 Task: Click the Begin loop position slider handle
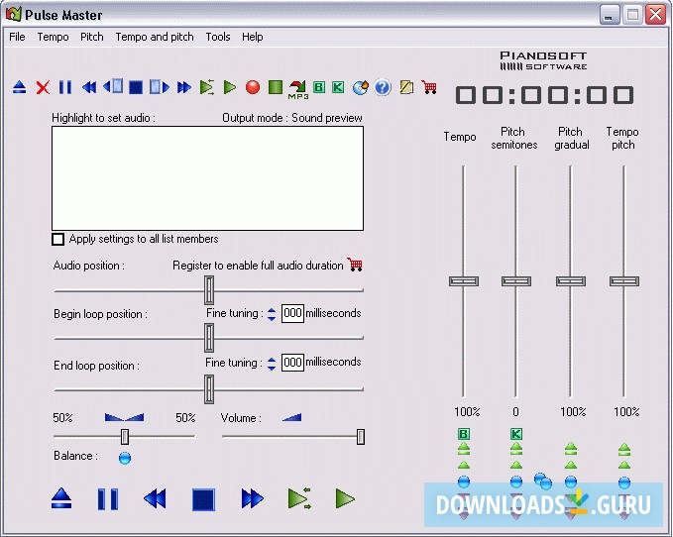pos(209,338)
